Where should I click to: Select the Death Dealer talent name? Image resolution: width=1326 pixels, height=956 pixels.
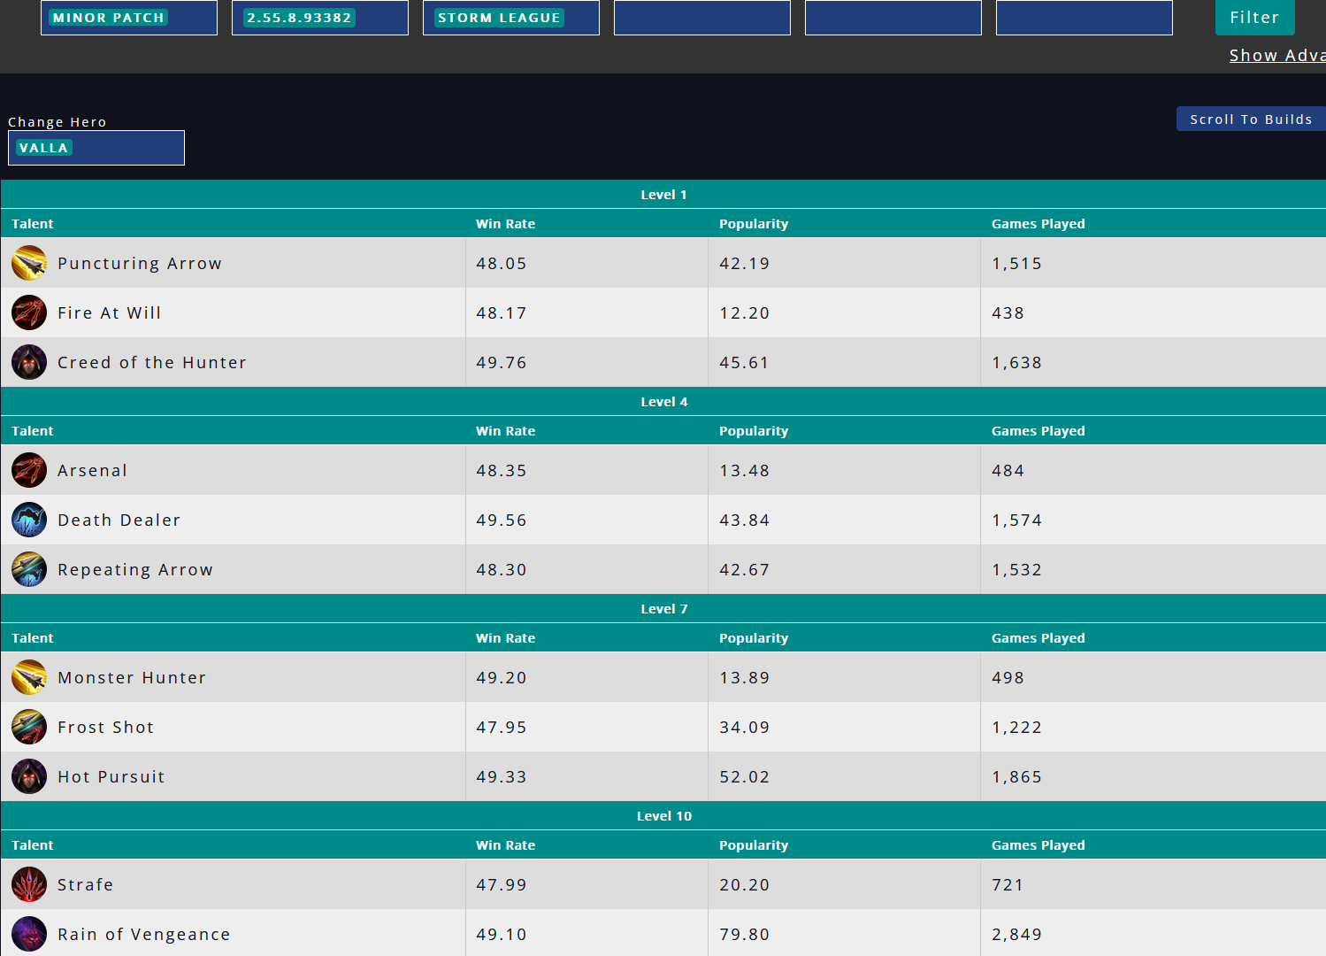(x=119, y=520)
